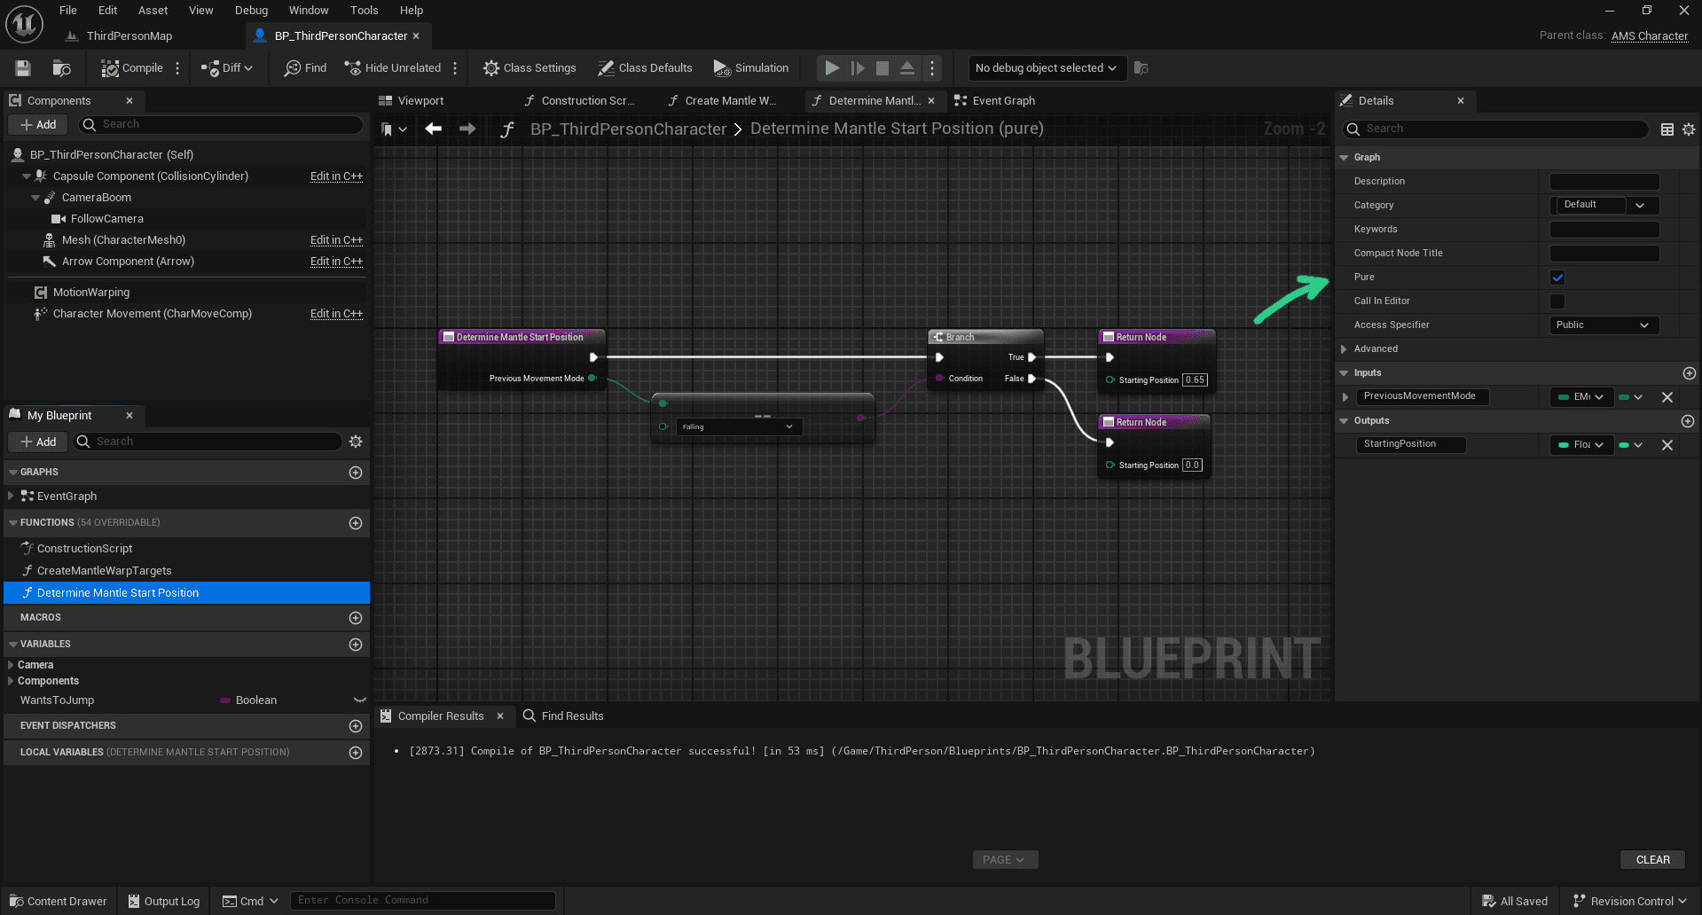Search components field

click(x=222, y=125)
